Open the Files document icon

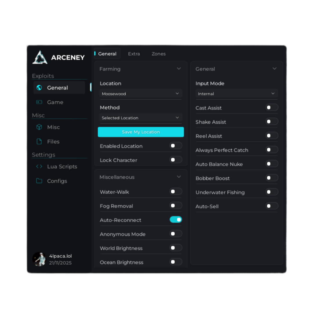39,141
